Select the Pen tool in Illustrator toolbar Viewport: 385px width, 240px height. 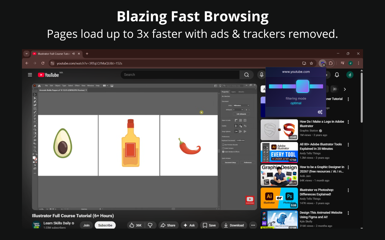pos(35,102)
